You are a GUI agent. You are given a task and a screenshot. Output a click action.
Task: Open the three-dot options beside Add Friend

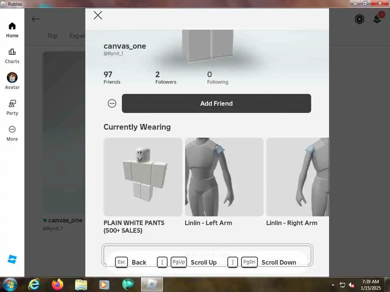[x=112, y=103]
